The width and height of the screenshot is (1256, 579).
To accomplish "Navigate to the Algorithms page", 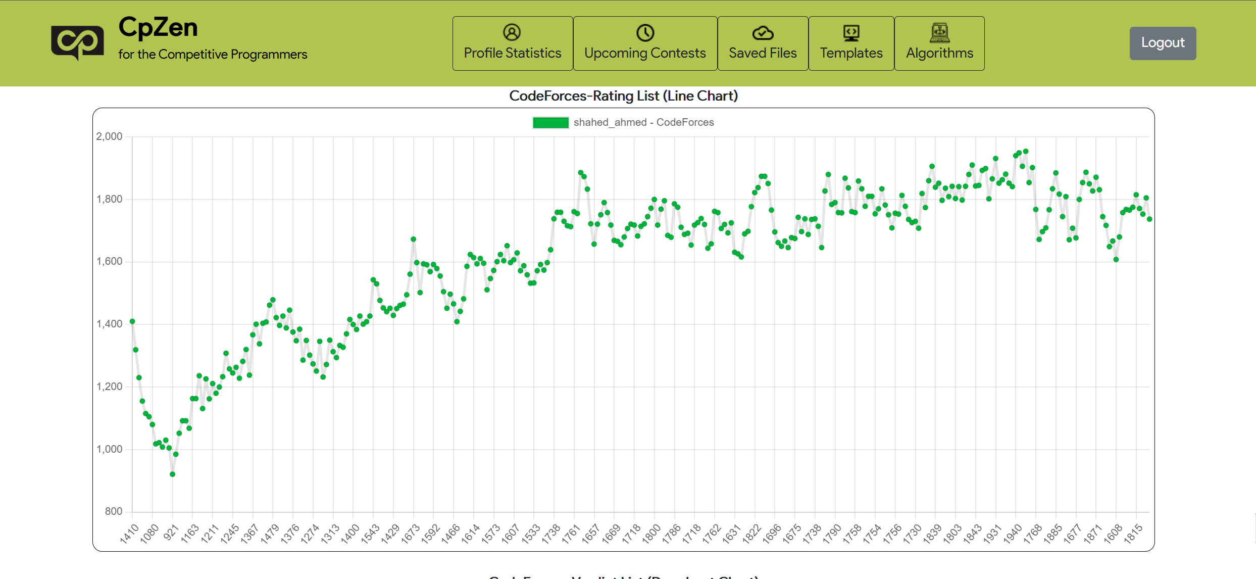I will coord(939,53).
